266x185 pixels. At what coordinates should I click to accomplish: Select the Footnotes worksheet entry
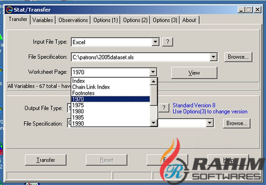click(110, 93)
